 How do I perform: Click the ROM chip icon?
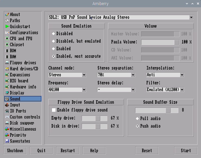7,50
